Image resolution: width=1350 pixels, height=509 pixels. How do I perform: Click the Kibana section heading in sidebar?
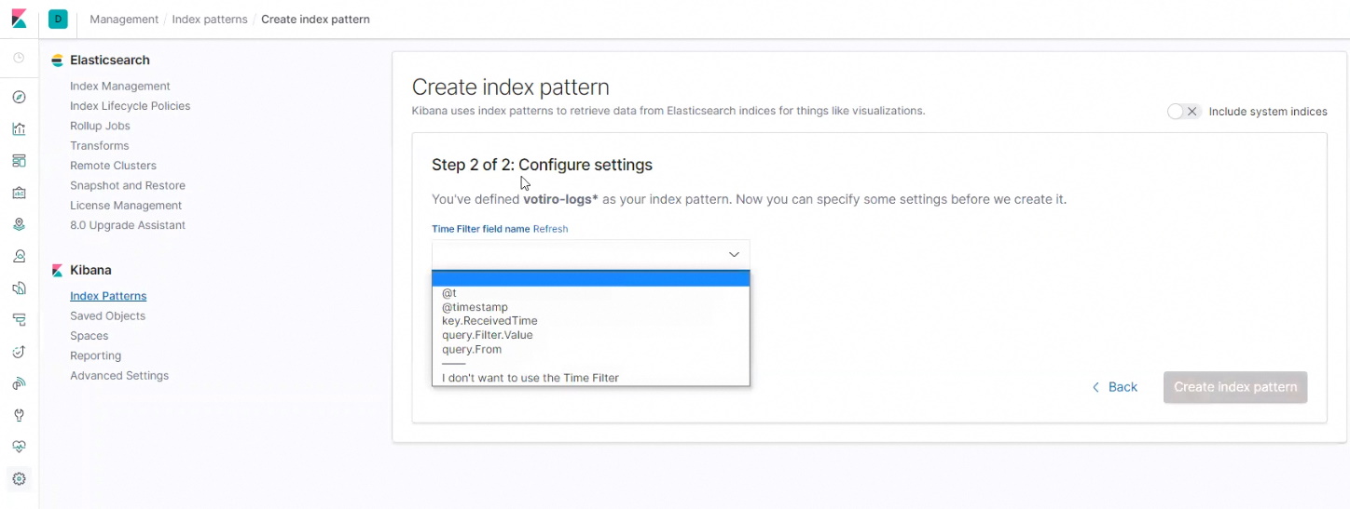coord(90,270)
